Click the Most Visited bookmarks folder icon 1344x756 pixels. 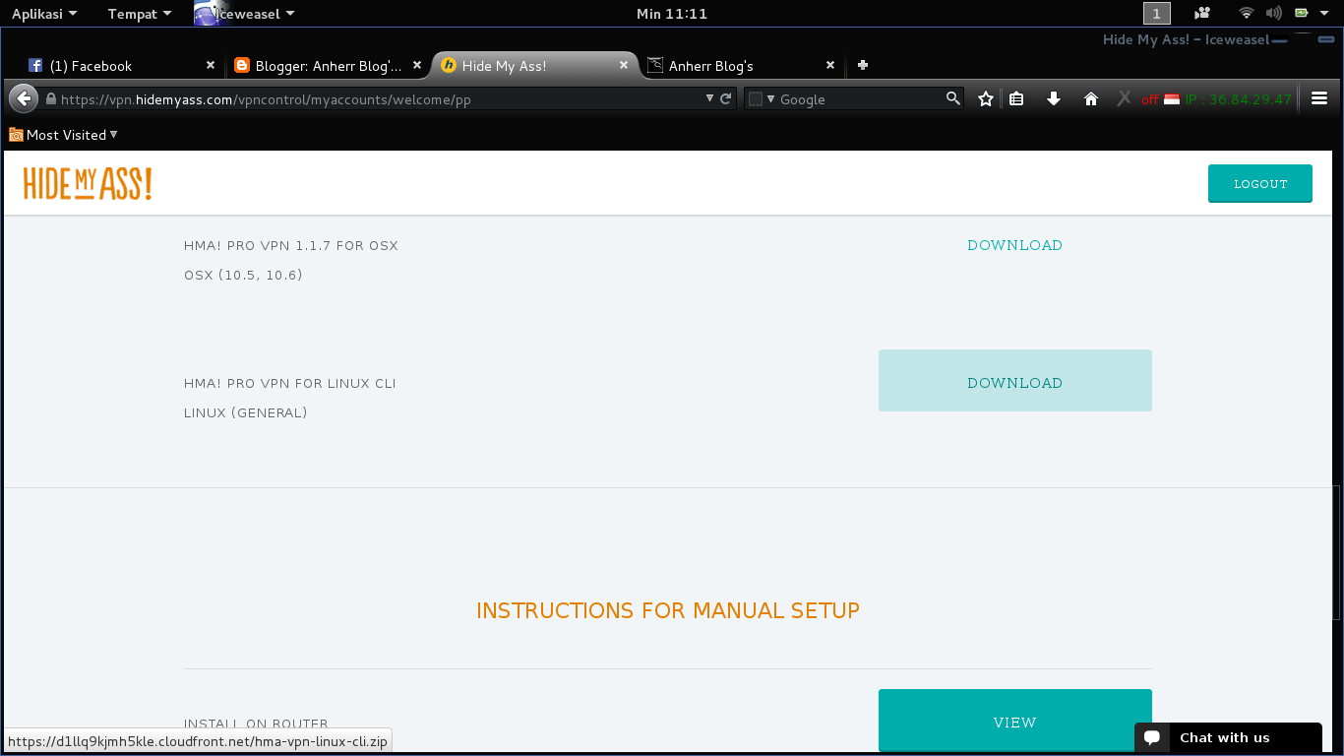pyautogui.click(x=16, y=135)
